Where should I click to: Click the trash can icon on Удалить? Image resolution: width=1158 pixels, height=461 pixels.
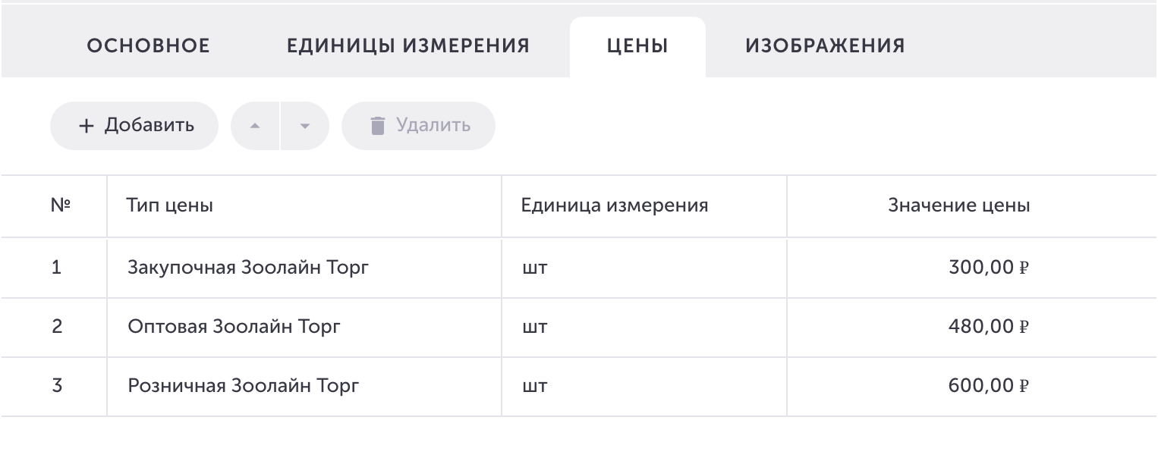[x=377, y=126]
